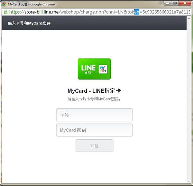Viewport: 193px width, 186px height.
Task: Click the 'MyCard - LINE指定卡' heading text
Action: 94,91
